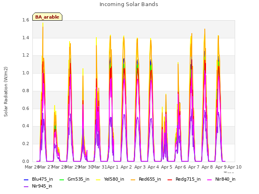
Task: Select the Grn535_in green legend swatch
Action: point(62,179)
